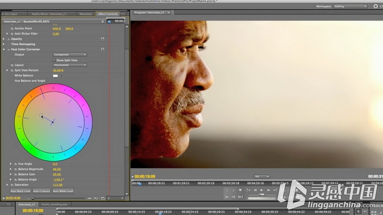This screenshot has width=383, height=215.
Task: Open the Output Composite dropdown
Action: (x=69, y=54)
